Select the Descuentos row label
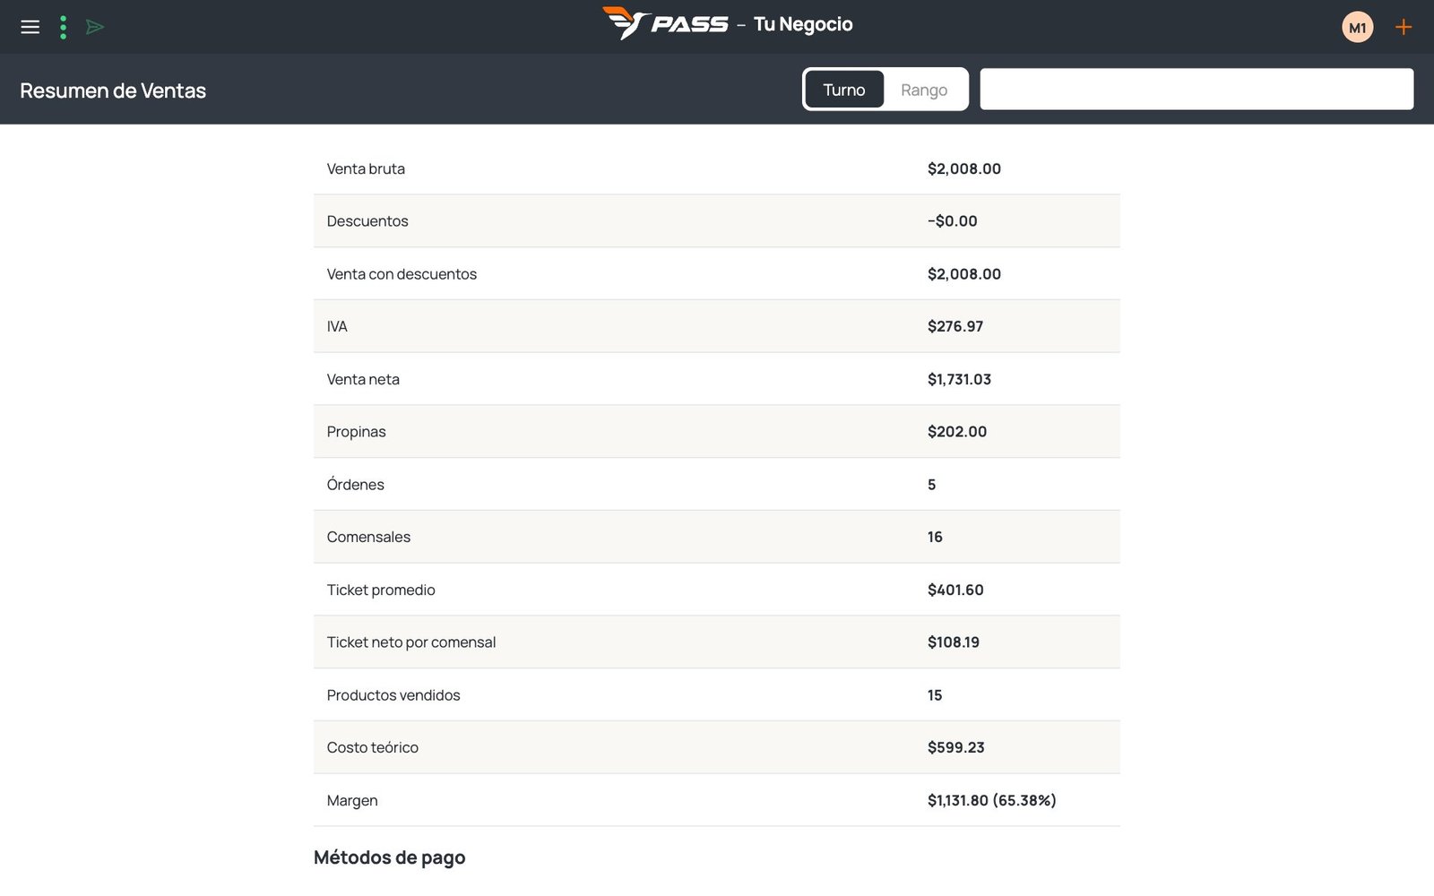 (x=367, y=221)
